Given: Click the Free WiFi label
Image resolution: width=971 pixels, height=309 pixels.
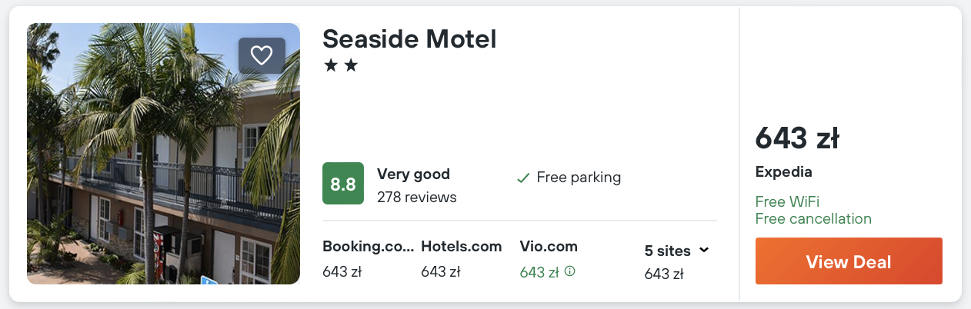Looking at the screenshot, I should (x=787, y=202).
